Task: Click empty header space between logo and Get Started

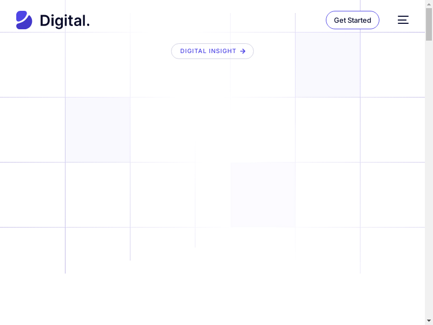Action: tap(206, 20)
